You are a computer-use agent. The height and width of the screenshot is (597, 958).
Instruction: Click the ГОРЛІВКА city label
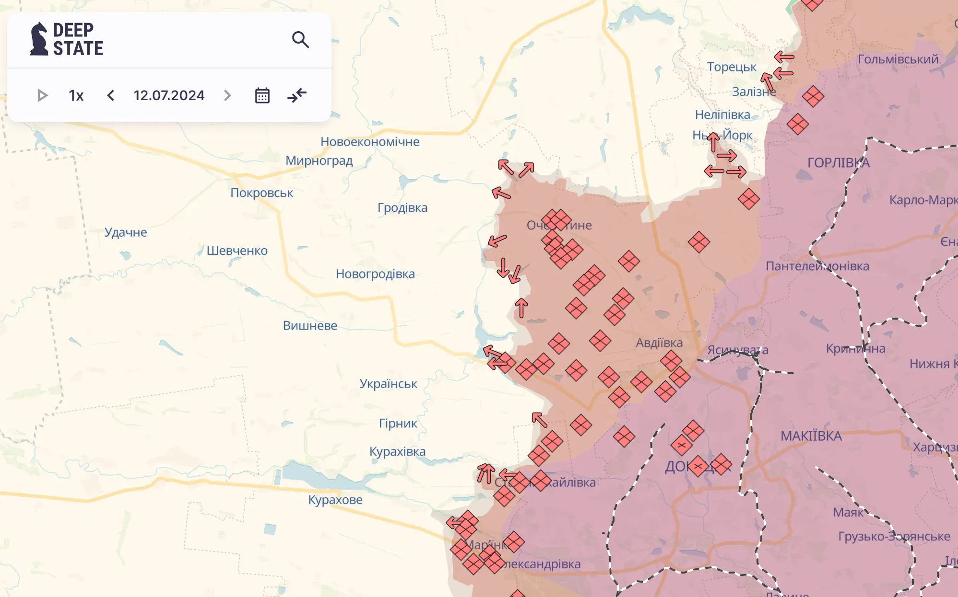[838, 163]
